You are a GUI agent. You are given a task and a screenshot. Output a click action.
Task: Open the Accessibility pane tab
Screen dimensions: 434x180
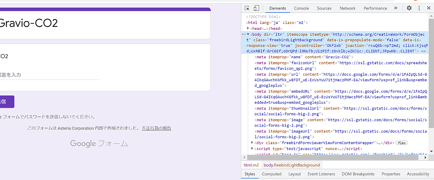[418, 174]
